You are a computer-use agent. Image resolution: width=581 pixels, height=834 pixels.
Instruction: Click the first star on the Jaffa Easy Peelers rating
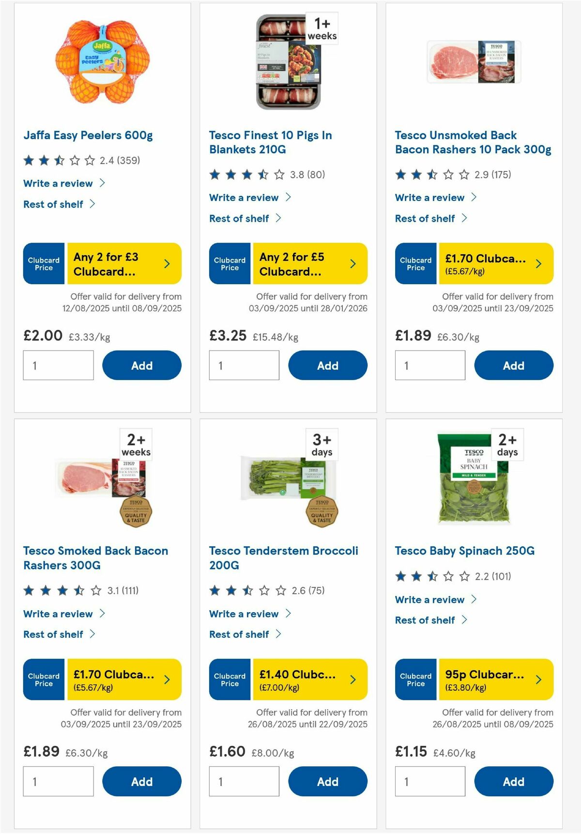tap(29, 160)
